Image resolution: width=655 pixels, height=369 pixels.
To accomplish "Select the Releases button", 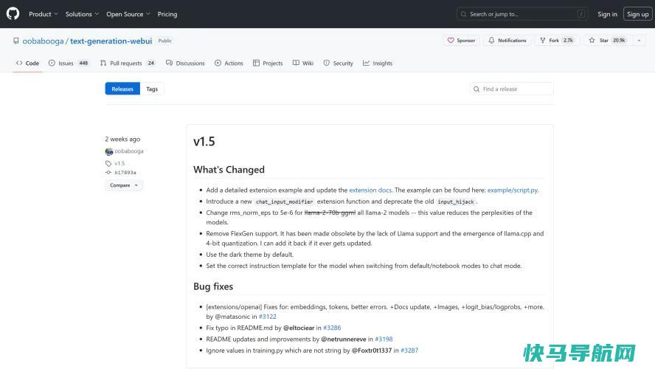I will point(122,89).
